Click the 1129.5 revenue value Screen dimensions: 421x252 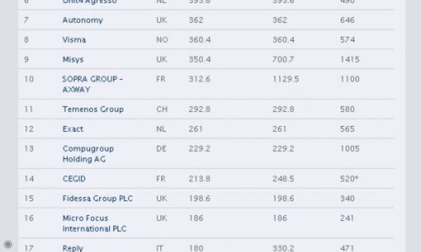286,79
